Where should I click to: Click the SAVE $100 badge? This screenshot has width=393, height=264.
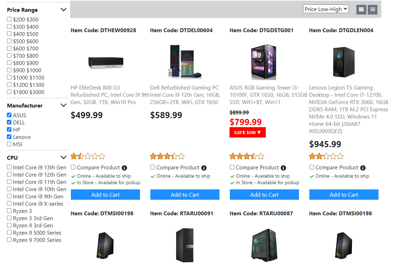[247, 132]
